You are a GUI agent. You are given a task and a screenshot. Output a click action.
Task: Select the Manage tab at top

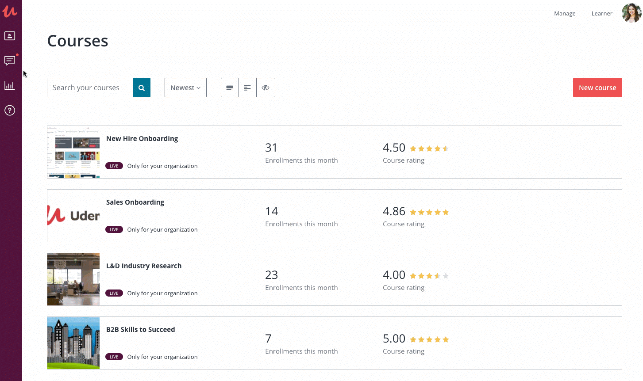click(565, 13)
